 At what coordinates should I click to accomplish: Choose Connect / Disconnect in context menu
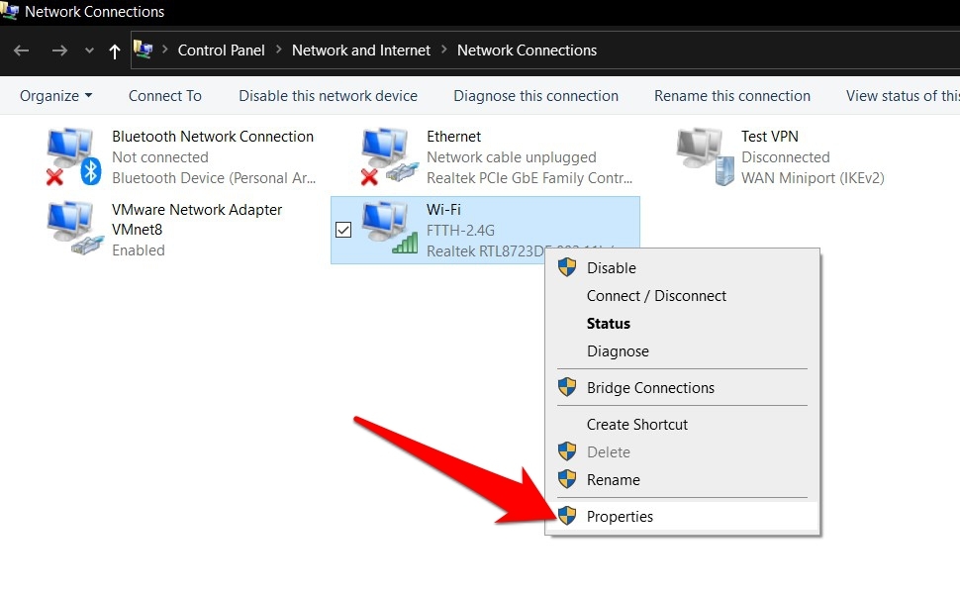click(x=682, y=296)
